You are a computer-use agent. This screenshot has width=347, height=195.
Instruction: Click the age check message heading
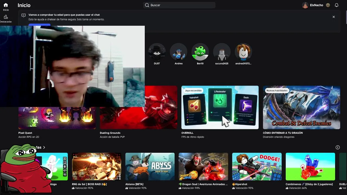(x=64, y=15)
